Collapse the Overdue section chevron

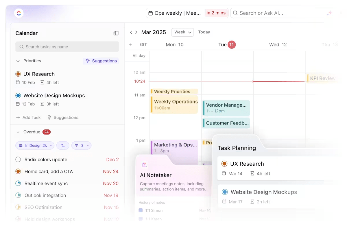(18, 132)
